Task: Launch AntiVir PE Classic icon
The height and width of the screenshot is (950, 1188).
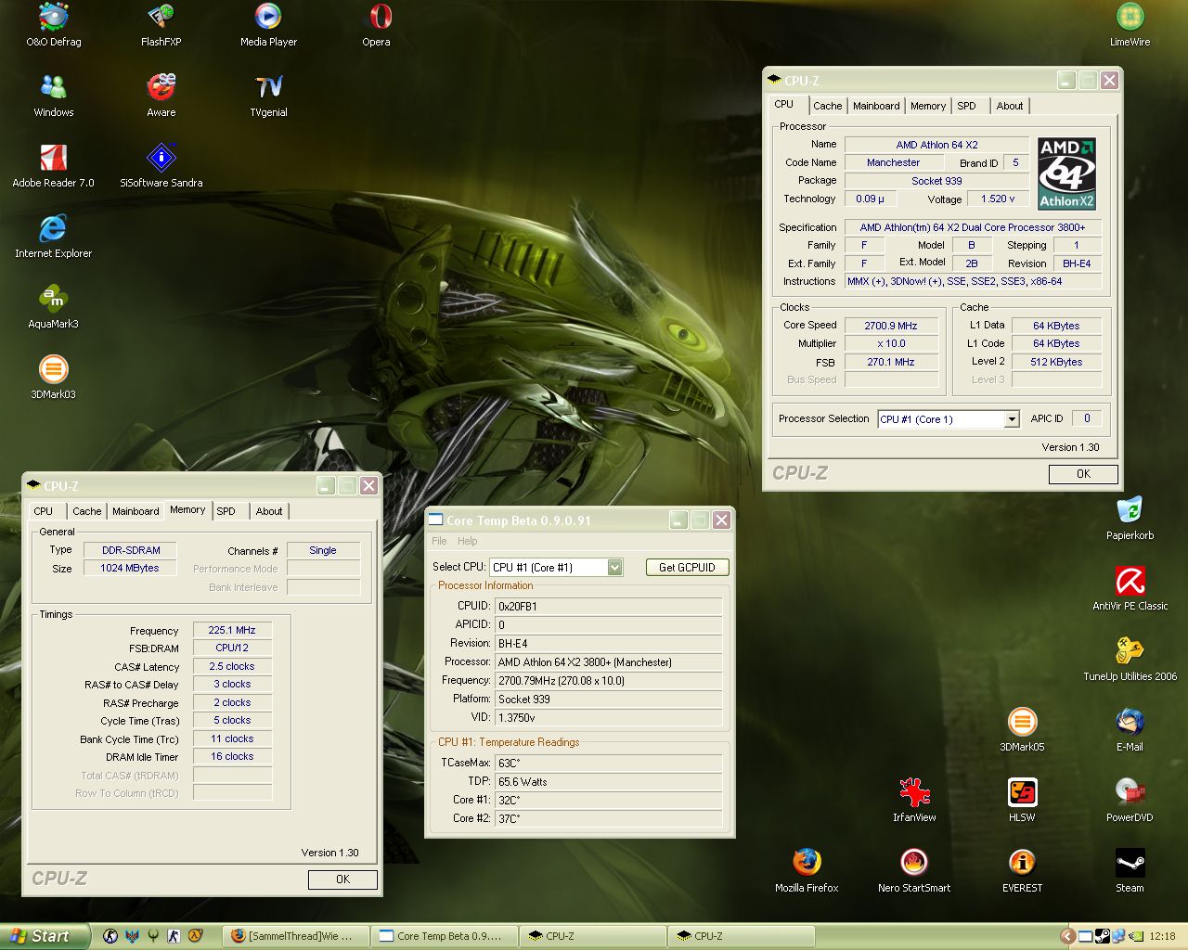Action: pos(1130,589)
